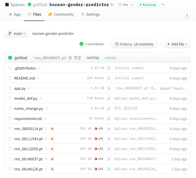Click the VERIFIED badge
The width and height of the screenshot is (196, 178).
pos(110,58)
